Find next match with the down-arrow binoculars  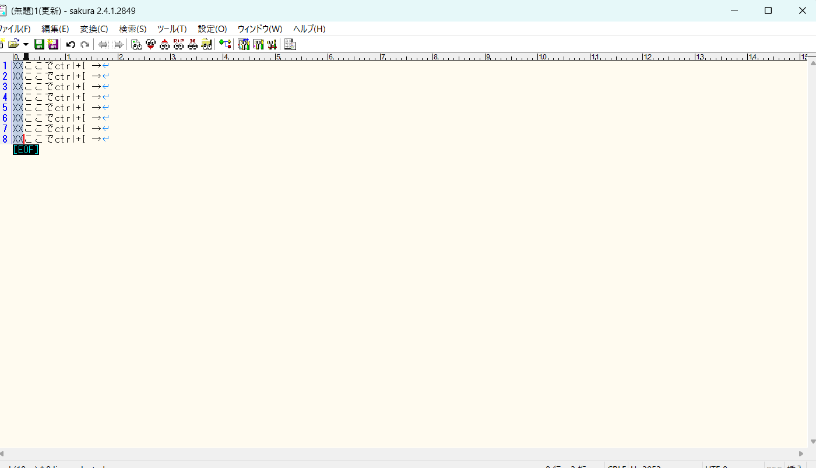(x=150, y=44)
